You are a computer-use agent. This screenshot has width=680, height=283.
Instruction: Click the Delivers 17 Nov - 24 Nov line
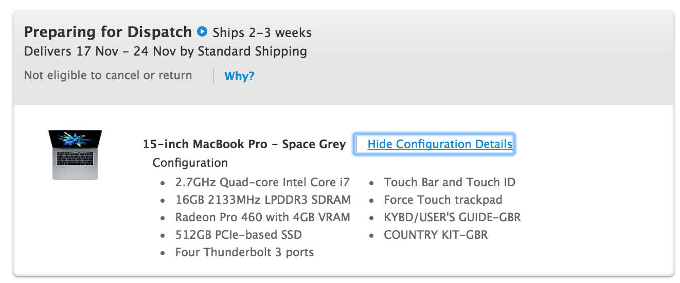point(166,51)
